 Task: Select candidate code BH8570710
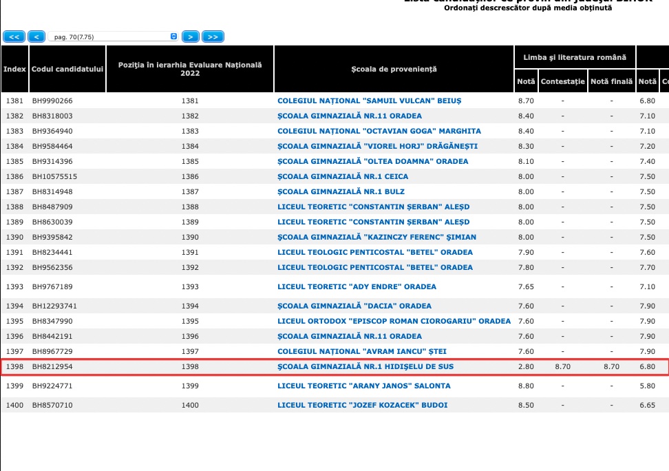click(x=52, y=405)
